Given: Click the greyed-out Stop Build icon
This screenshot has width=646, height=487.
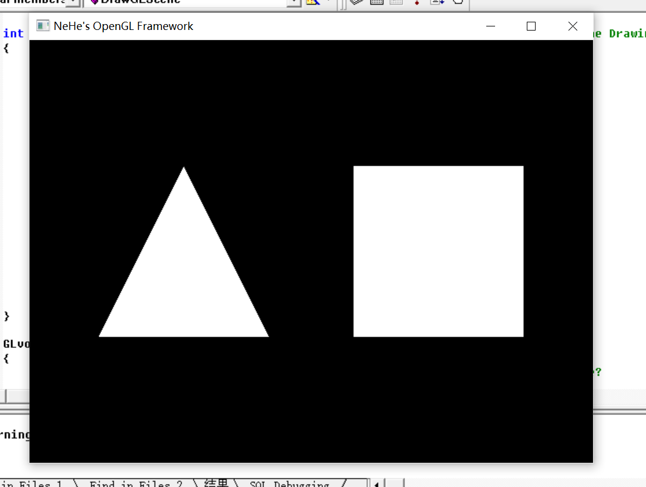Looking at the screenshot, I should click(397, 2).
